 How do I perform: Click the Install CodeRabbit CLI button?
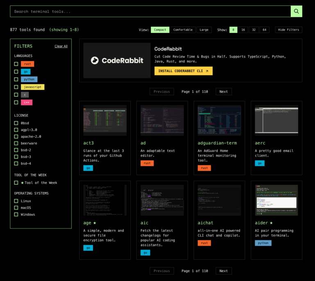[183, 71]
